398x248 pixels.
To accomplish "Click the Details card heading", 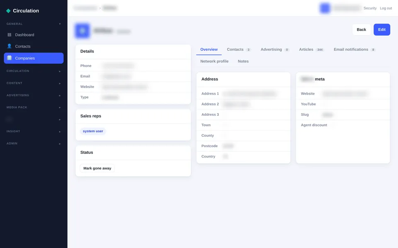I will (x=87, y=51).
